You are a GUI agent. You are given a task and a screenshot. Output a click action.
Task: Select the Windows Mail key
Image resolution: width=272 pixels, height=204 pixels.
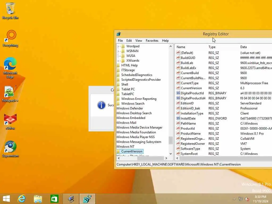click(x=126, y=123)
